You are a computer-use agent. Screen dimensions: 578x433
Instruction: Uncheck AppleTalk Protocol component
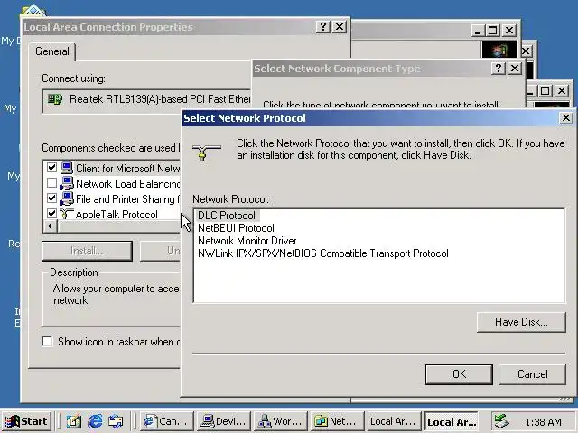point(52,214)
